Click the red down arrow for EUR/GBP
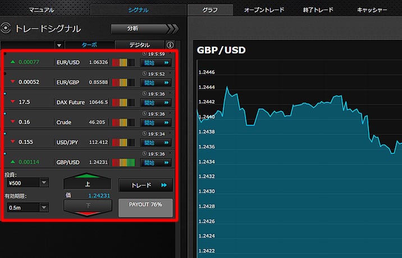 click(12, 82)
